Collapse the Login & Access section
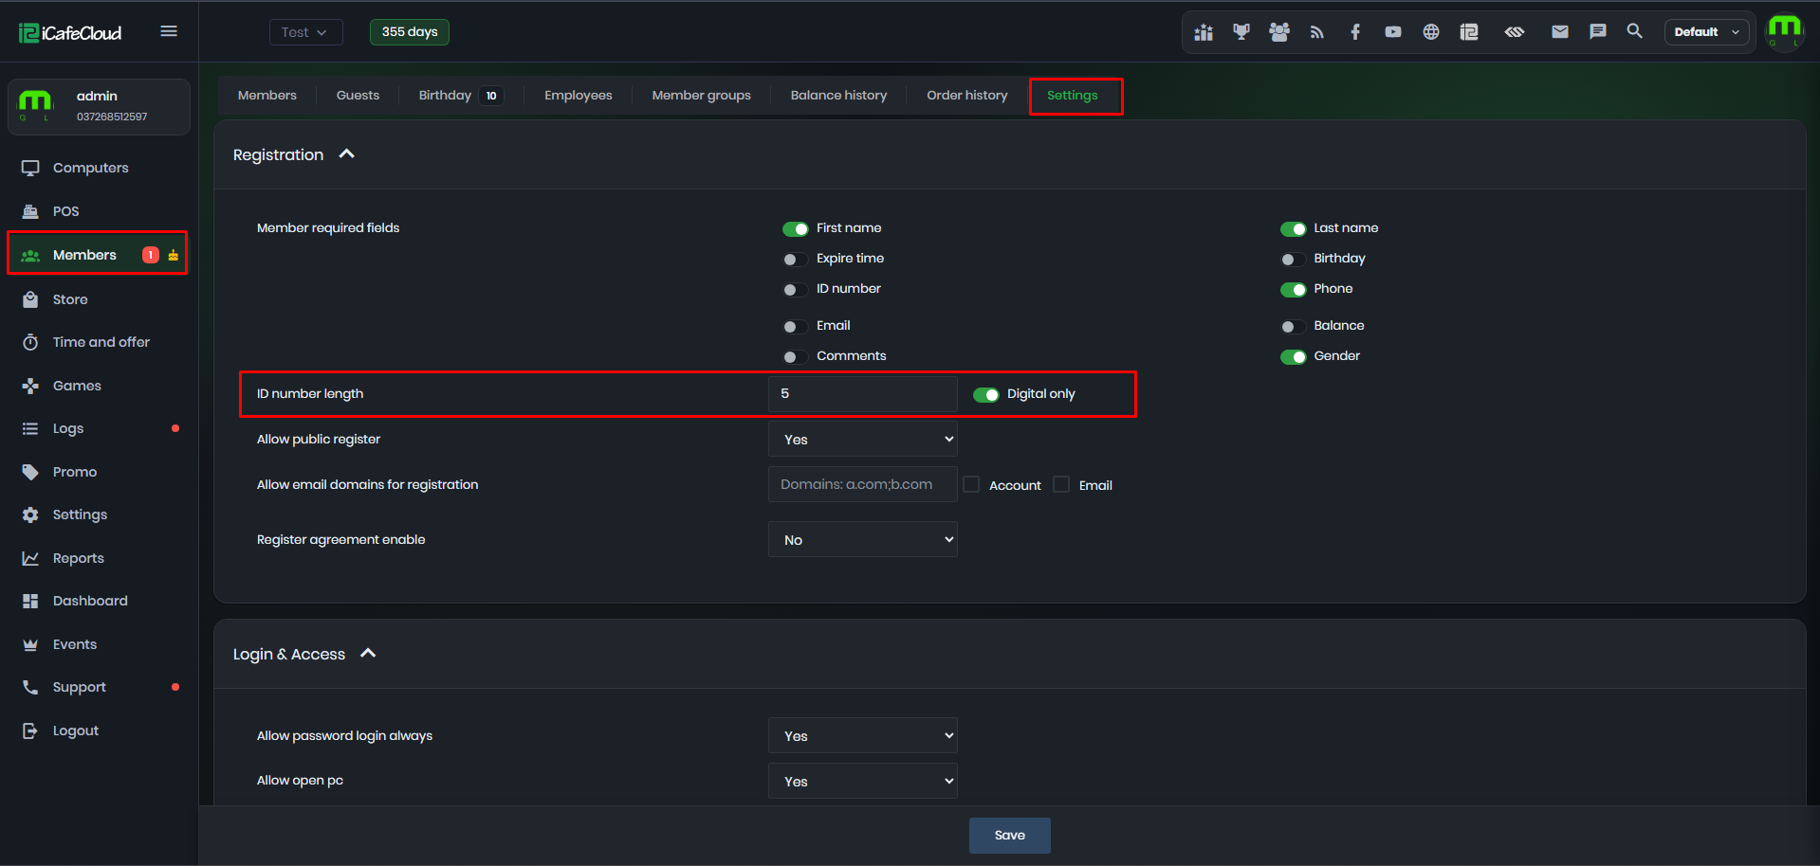Viewport: 1820px width, 866px height. pos(369,653)
